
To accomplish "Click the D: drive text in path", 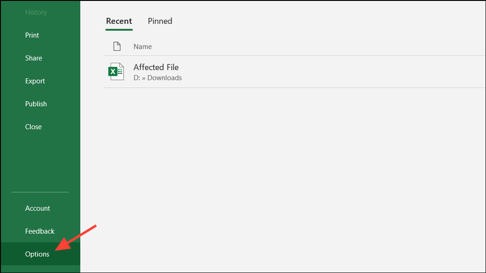I will click(x=137, y=78).
